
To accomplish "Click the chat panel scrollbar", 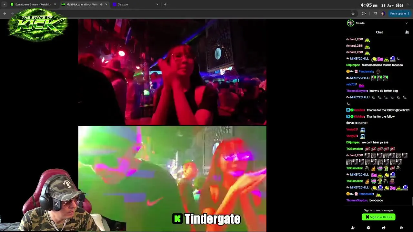I will (x=412, y=201).
